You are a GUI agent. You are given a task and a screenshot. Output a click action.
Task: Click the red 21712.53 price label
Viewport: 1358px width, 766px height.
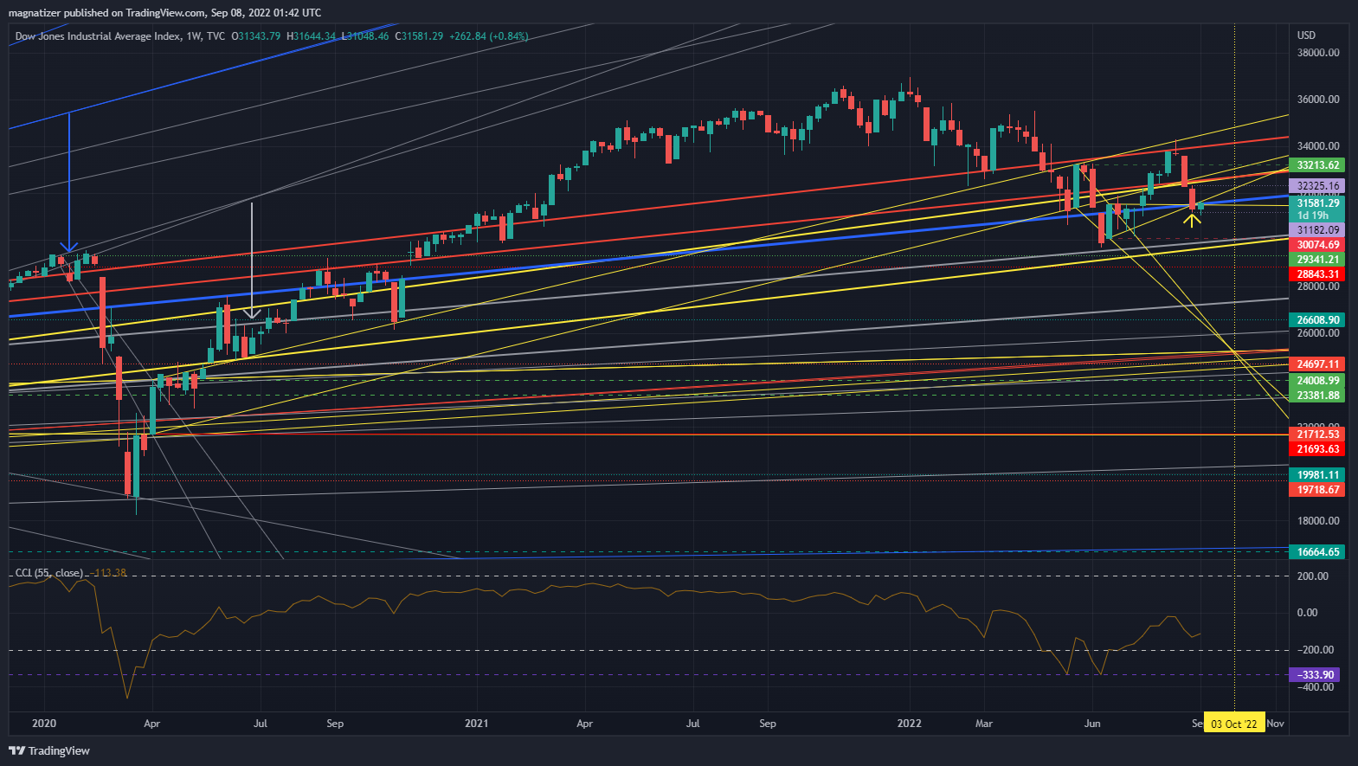[1317, 434]
